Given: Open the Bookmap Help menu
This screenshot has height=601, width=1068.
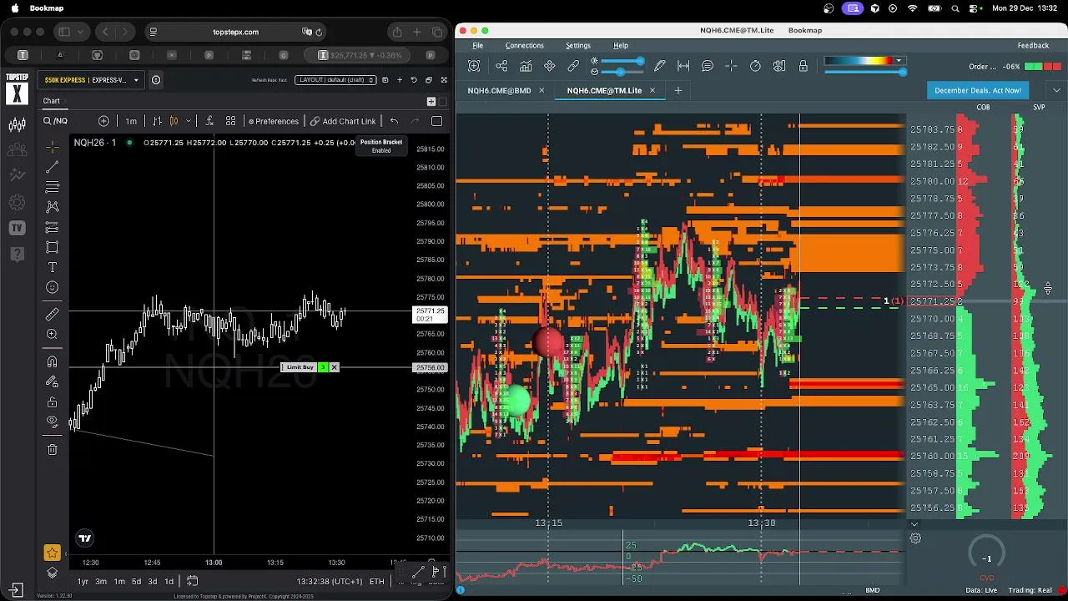Looking at the screenshot, I should click(x=621, y=45).
